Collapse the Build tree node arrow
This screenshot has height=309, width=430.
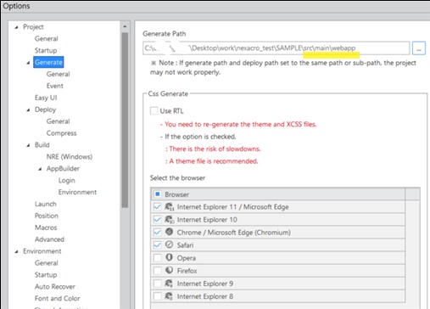tap(28, 145)
